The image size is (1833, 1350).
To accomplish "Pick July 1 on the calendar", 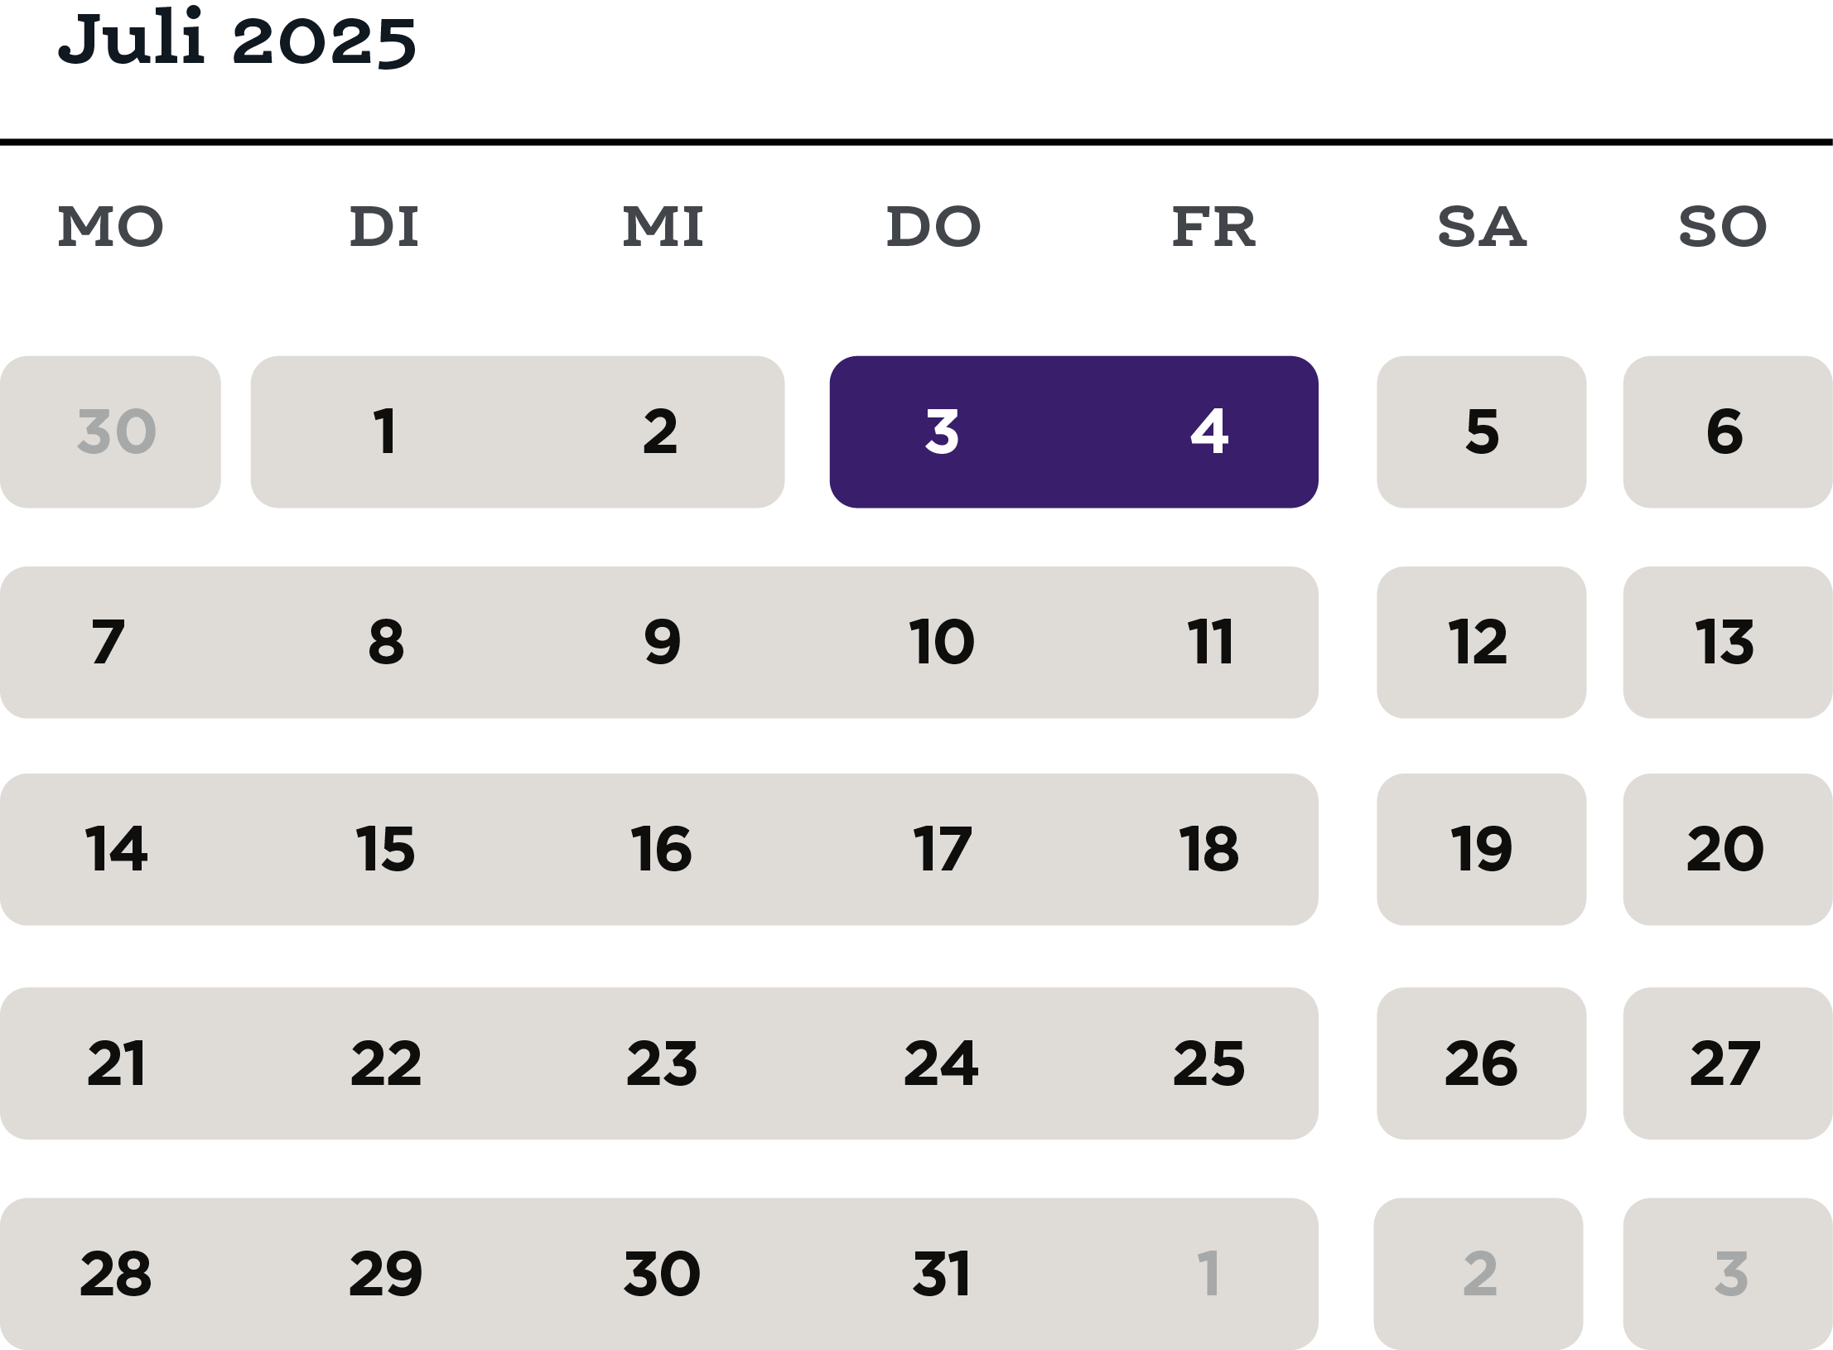I will coord(384,432).
